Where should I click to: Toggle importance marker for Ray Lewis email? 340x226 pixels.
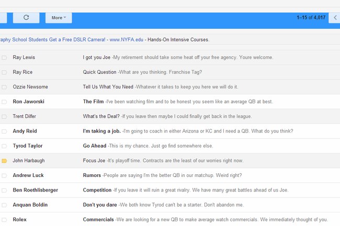pyautogui.click(x=4, y=57)
